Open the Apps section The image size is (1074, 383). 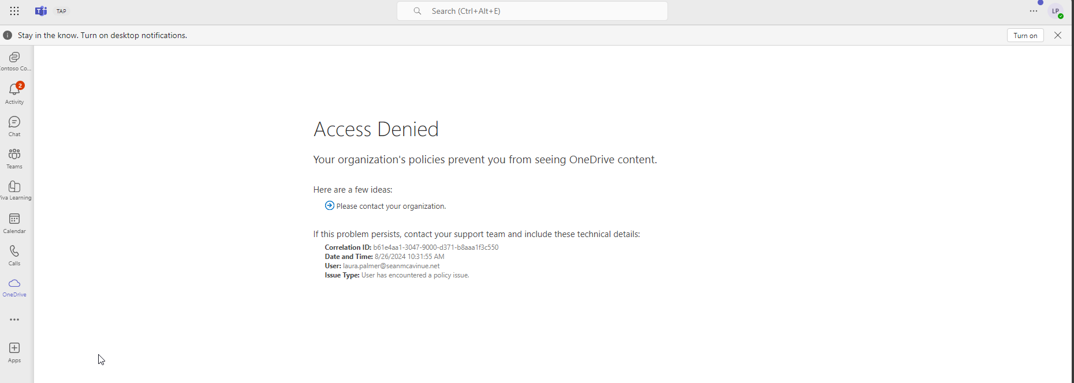coord(14,351)
